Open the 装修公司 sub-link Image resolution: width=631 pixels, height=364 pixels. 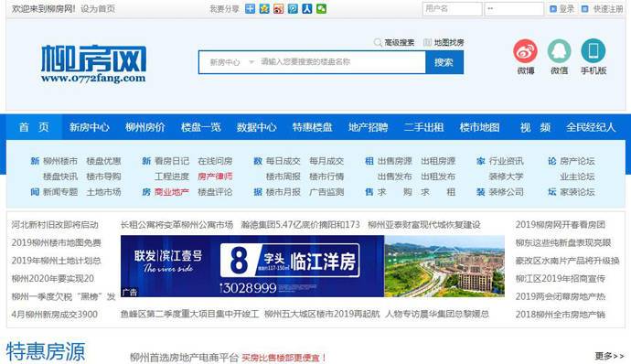click(x=506, y=192)
